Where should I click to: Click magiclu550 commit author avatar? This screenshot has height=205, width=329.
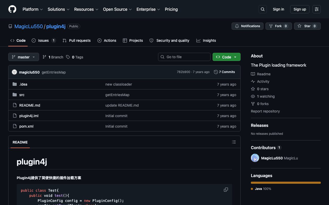point(14,72)
